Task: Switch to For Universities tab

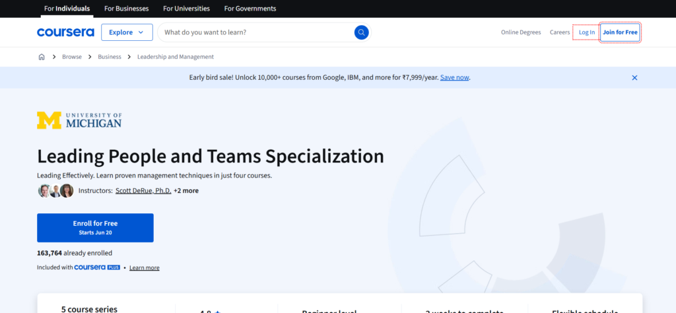Action: click(186, 9)
